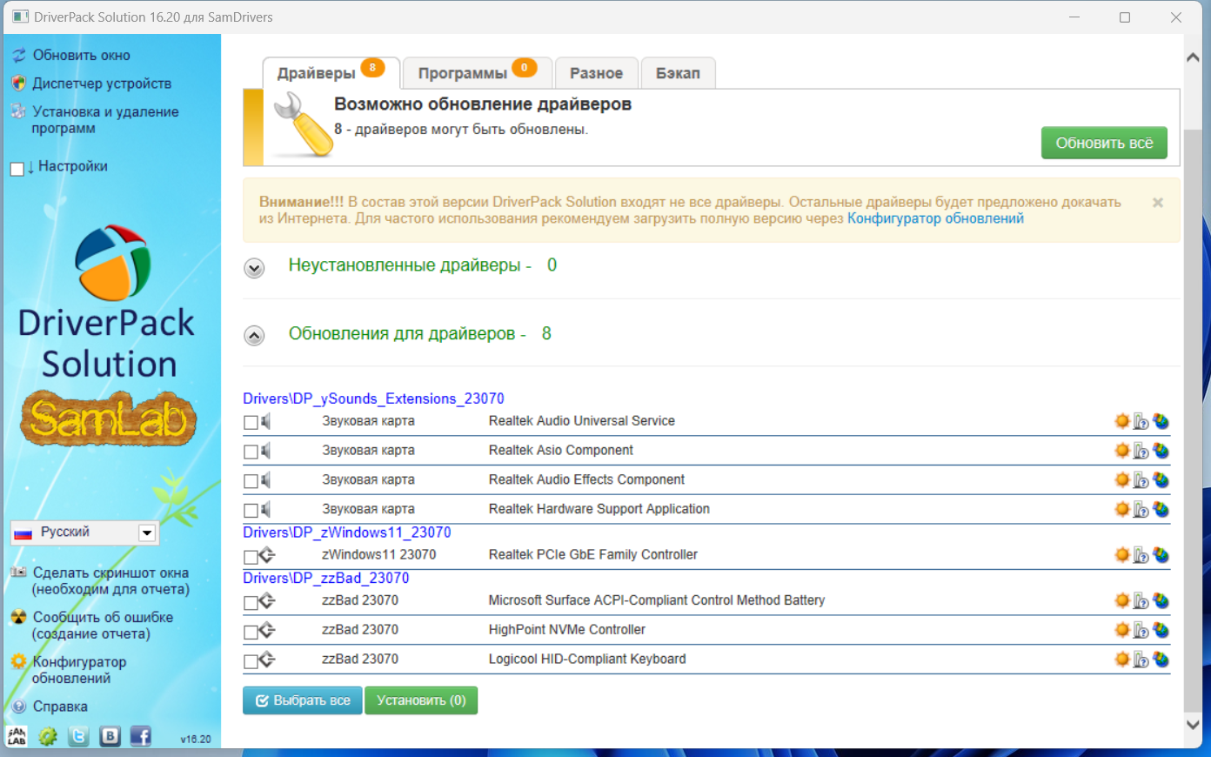Open Drivers\DP_zWindows11_23070 link
Image resolution: width=1211 pixels, height=757 pixels.
pos(347,533)
